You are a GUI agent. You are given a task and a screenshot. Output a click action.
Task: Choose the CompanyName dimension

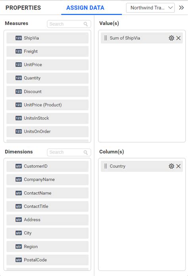tap(48, 179)
